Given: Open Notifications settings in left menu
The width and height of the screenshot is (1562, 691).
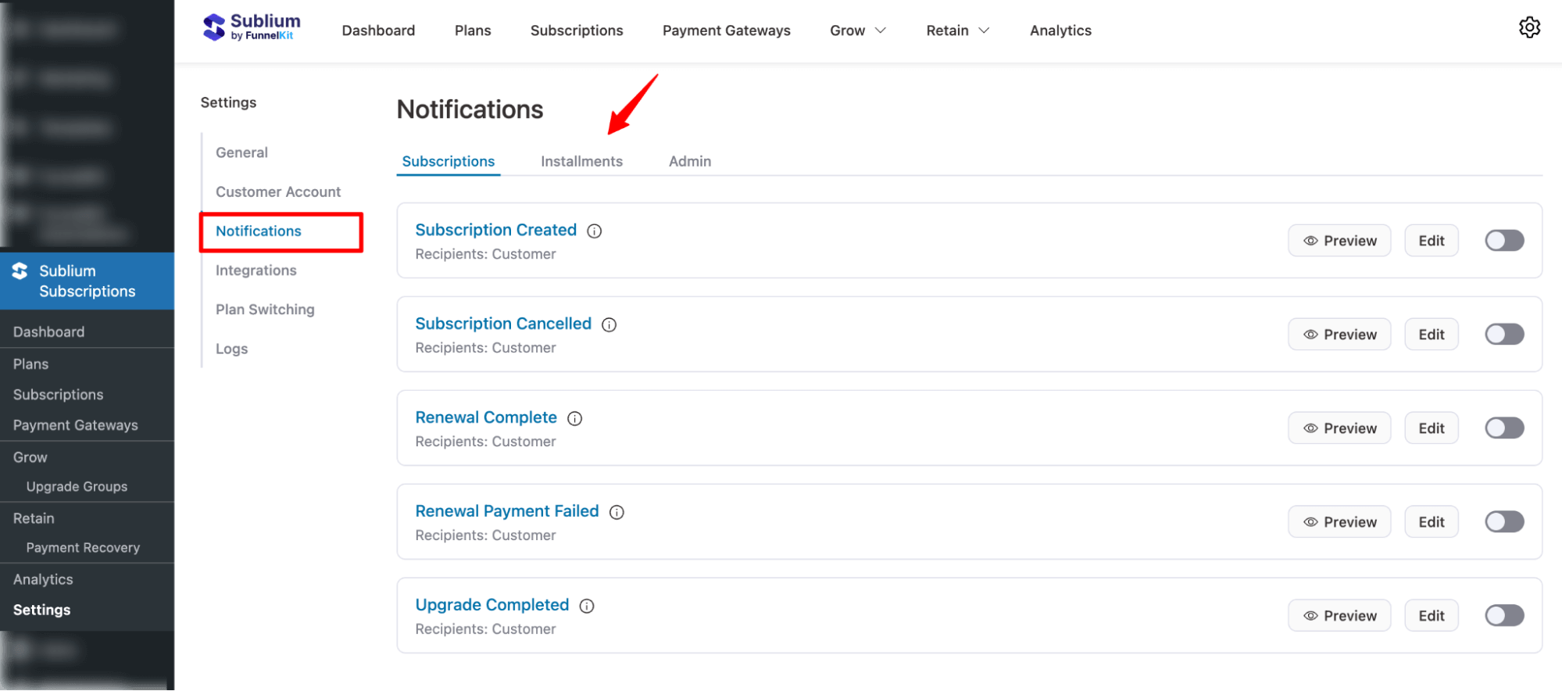Looking at the screenshot, I should coord(258,231).
